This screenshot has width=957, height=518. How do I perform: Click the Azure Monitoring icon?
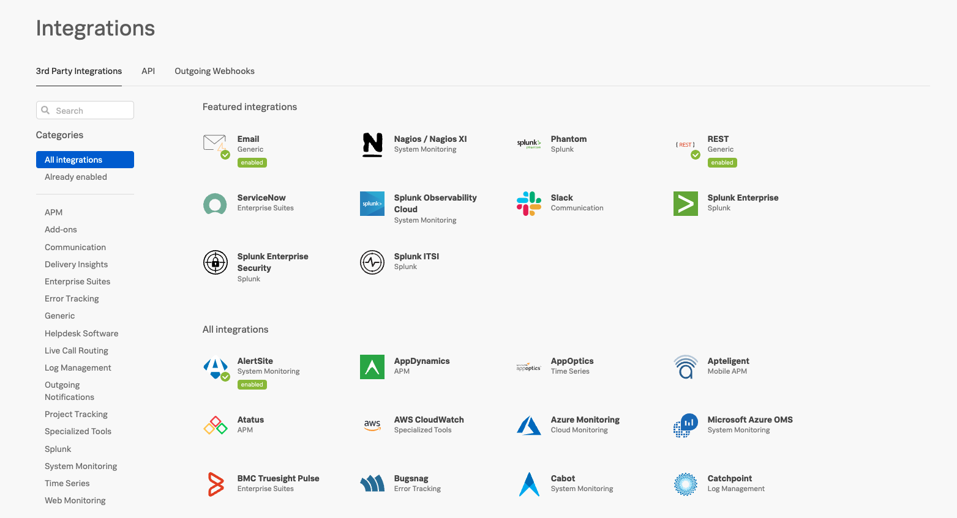coord(528,425)
